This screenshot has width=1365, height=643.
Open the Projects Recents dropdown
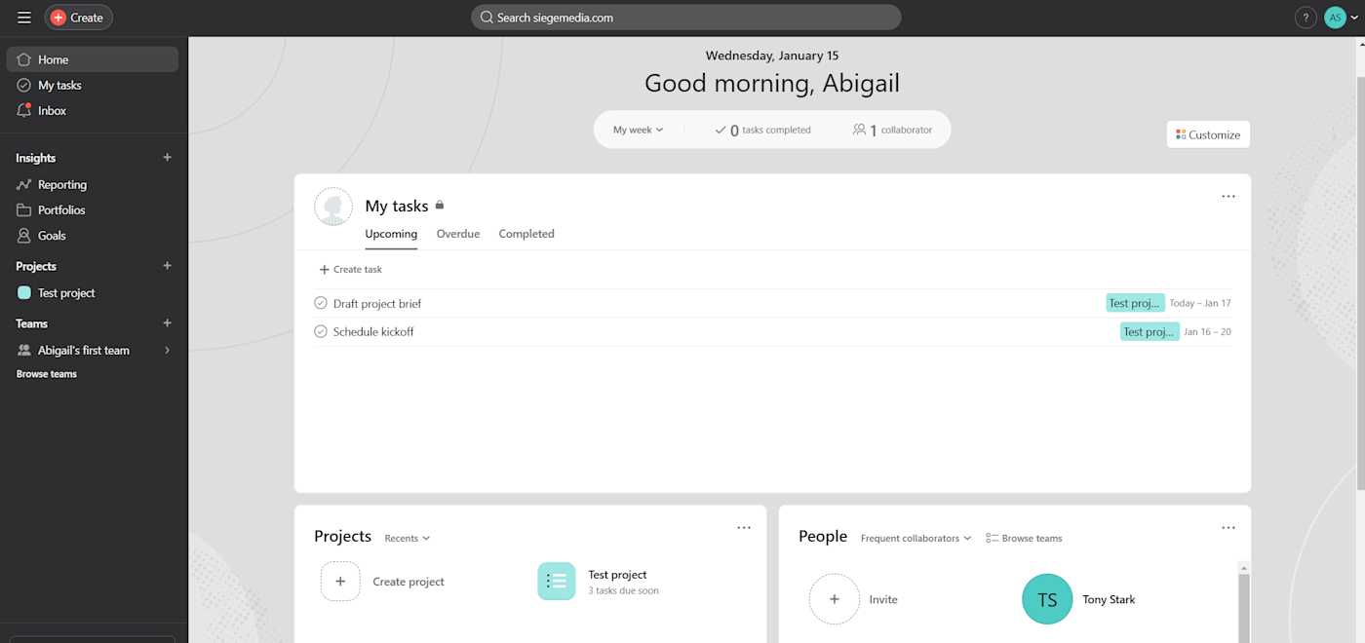click(407, 538)
